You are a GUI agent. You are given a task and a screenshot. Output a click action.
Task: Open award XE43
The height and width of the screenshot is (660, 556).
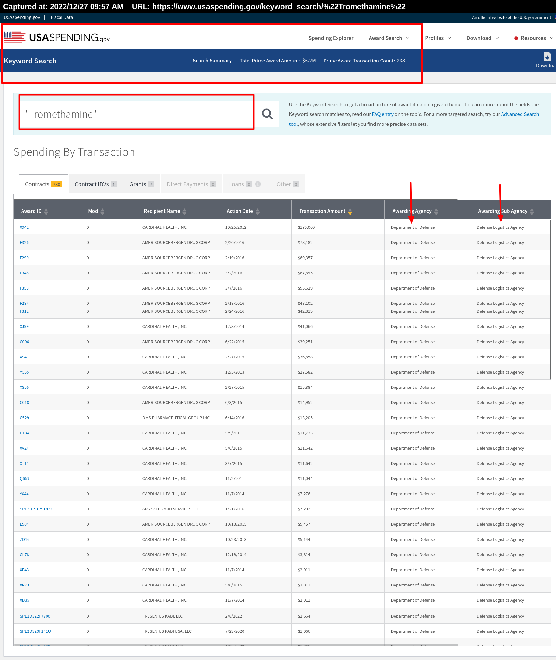[24, 570]
